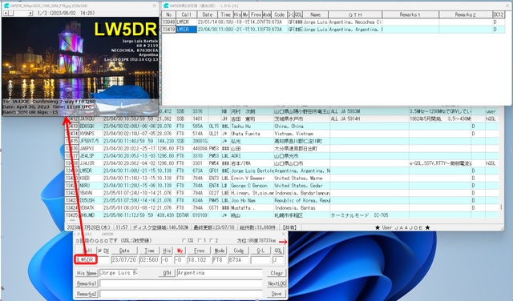Select the YD8ATK row in the main log

(281, 207)
